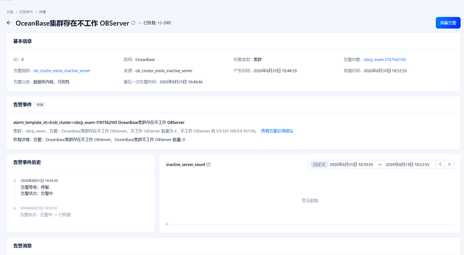Select the 恢复时间 value in 基本信息

tap(385, 70)
